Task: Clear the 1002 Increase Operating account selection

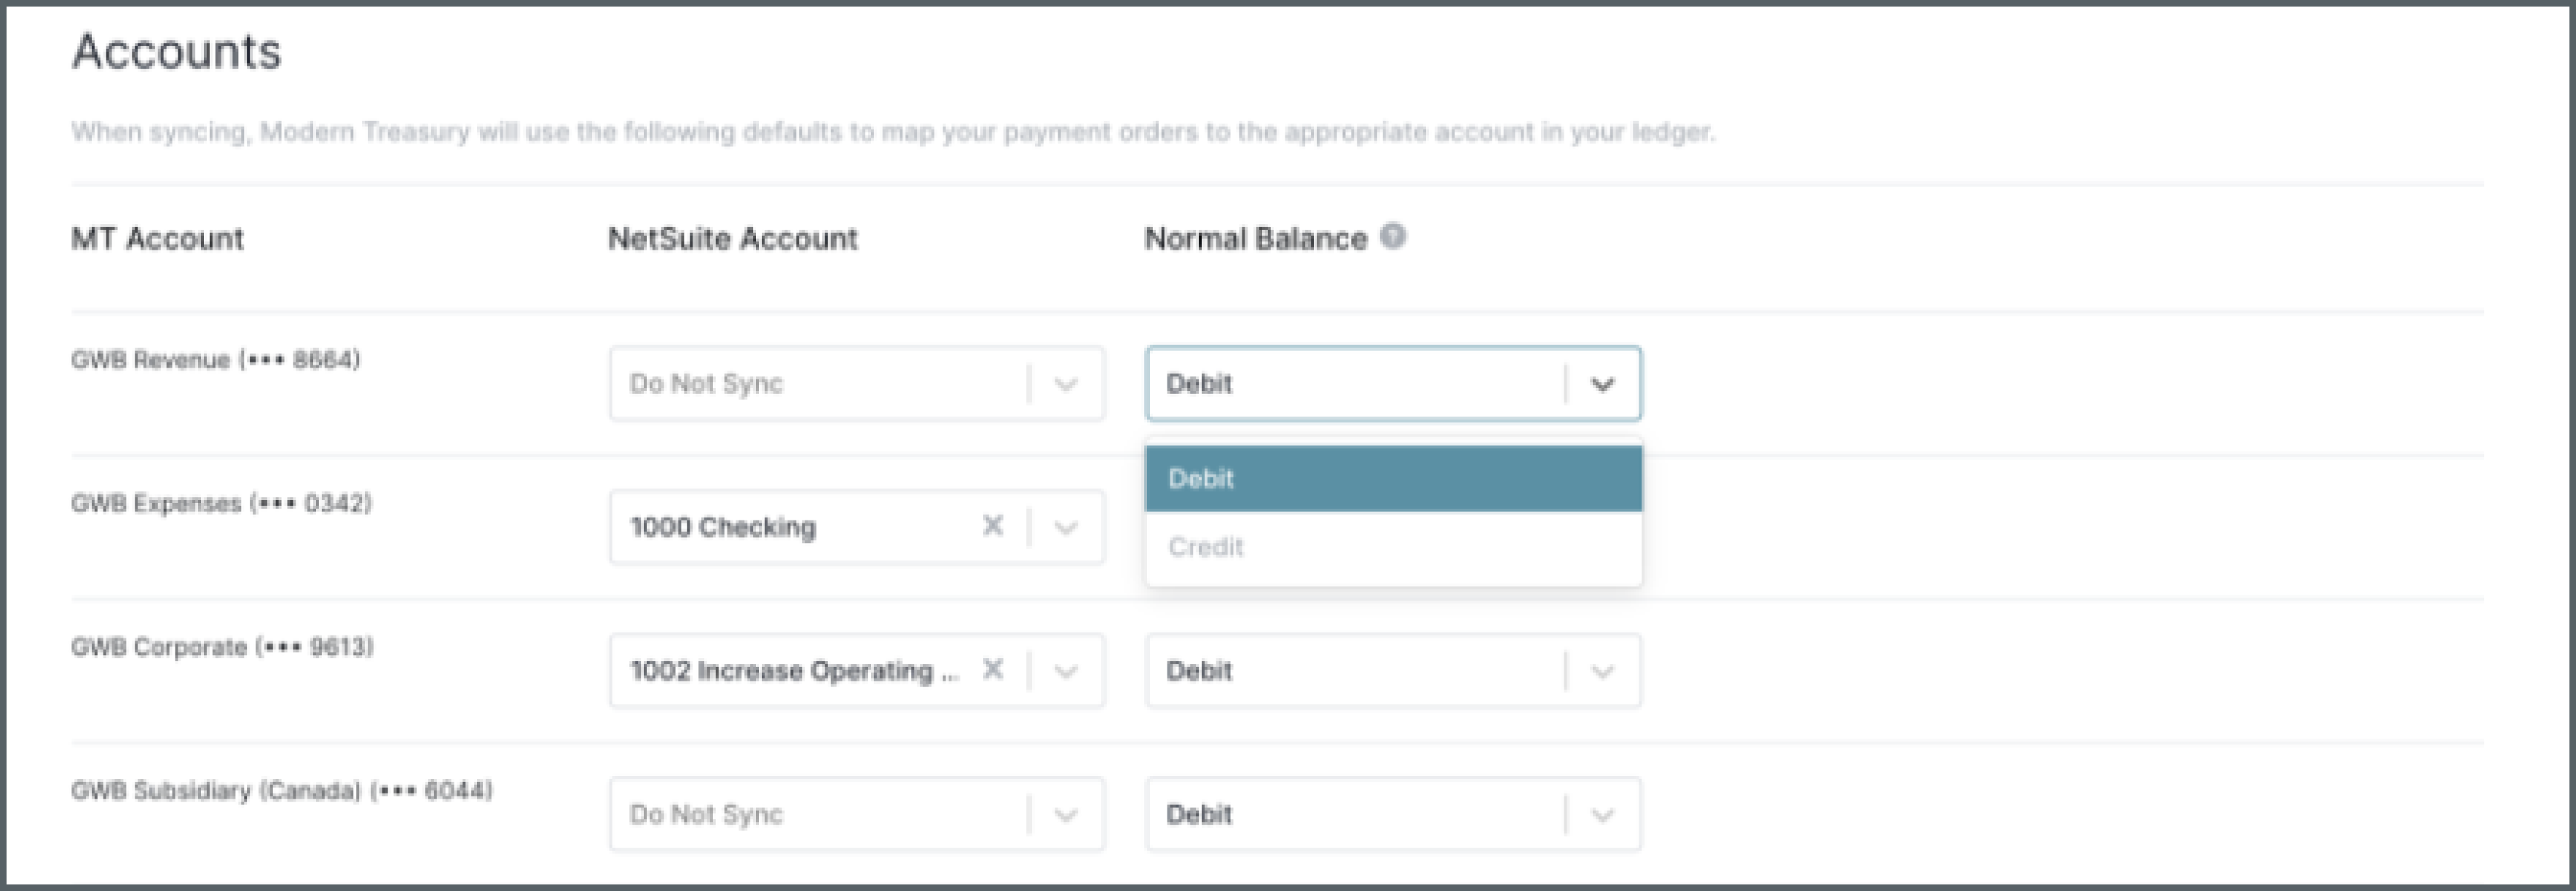Action: tap(993, 670)
